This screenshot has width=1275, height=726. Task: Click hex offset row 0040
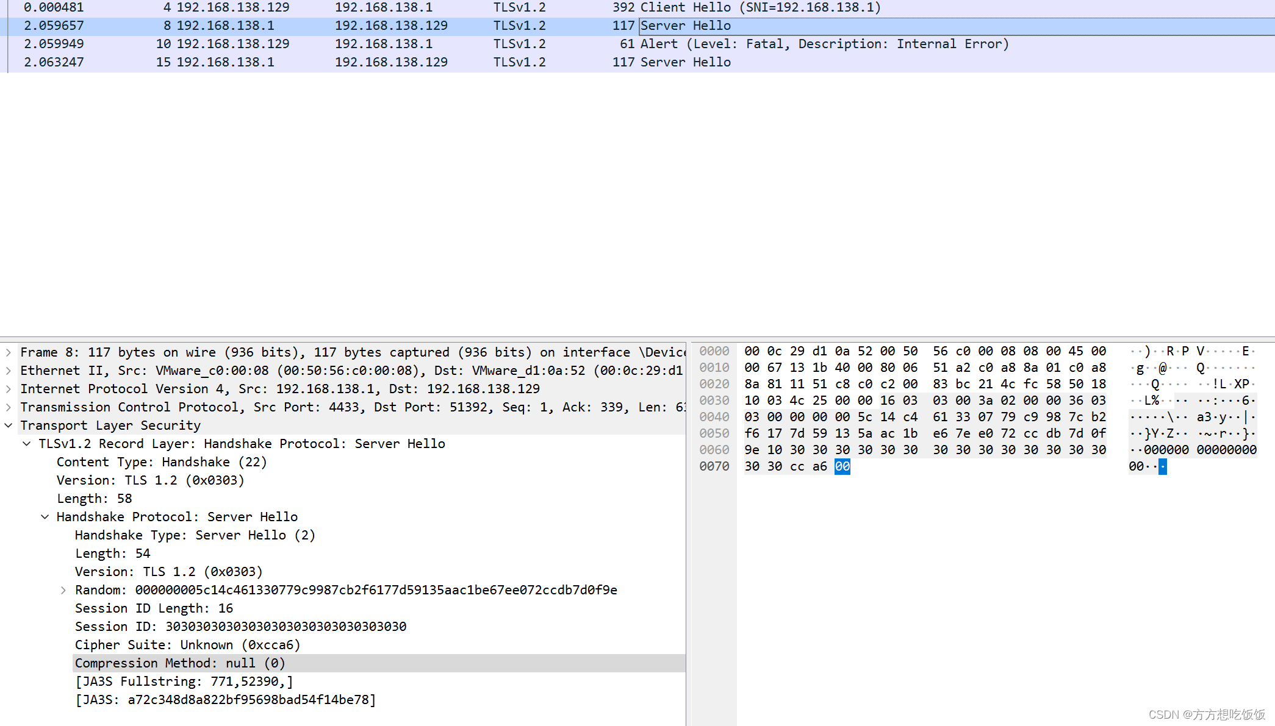coord(714,417)
